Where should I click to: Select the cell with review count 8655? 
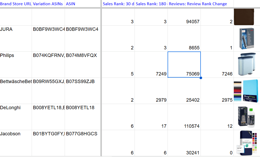184,38
